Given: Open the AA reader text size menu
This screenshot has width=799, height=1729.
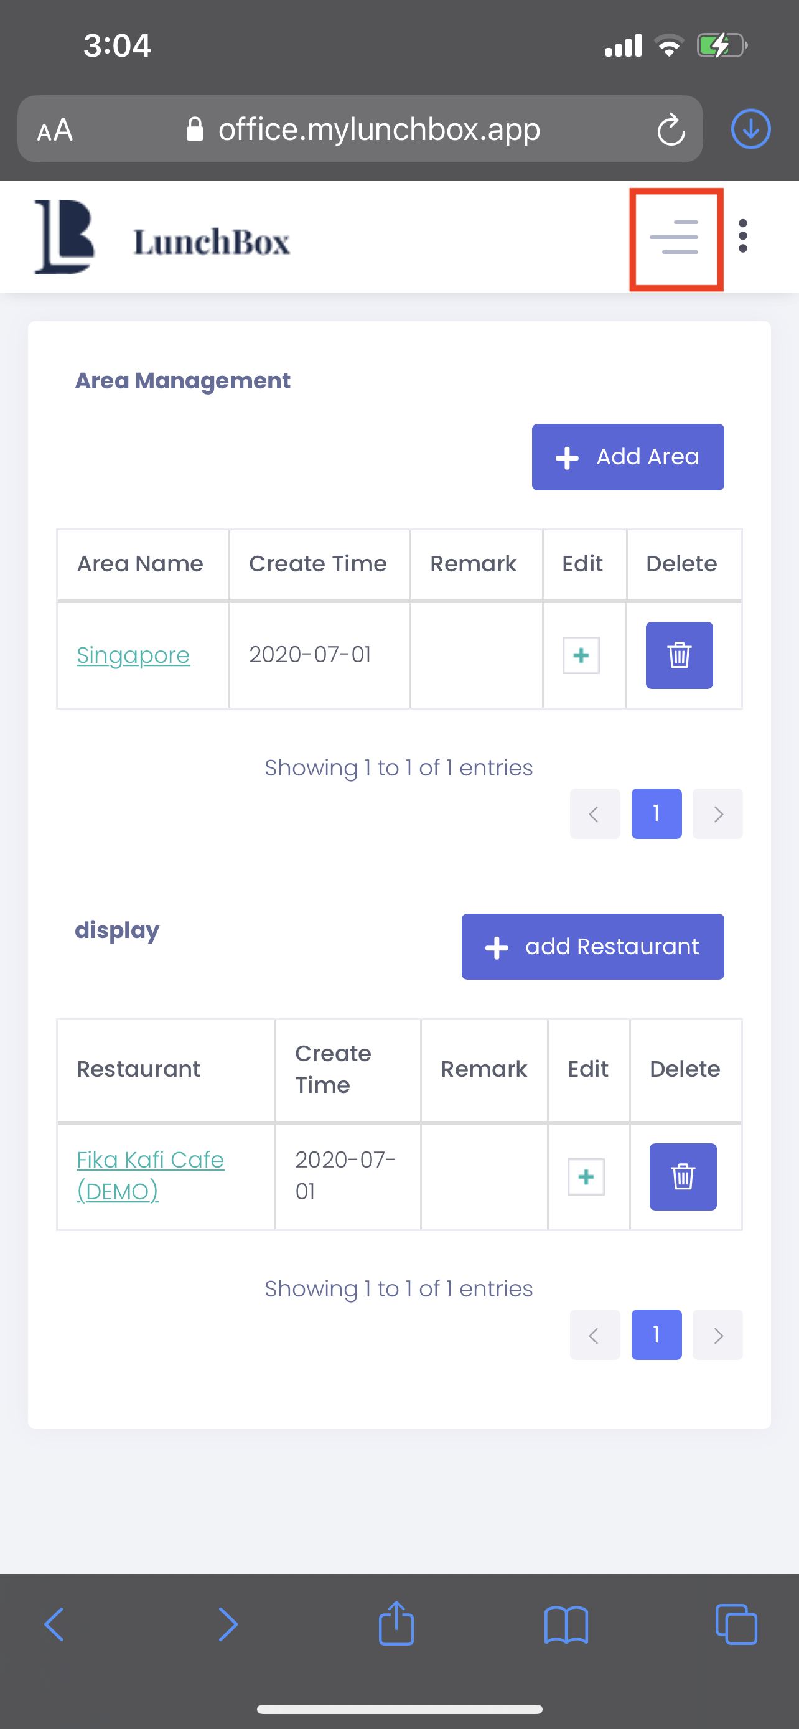Looking at the screenshot, I should point(55,130).
